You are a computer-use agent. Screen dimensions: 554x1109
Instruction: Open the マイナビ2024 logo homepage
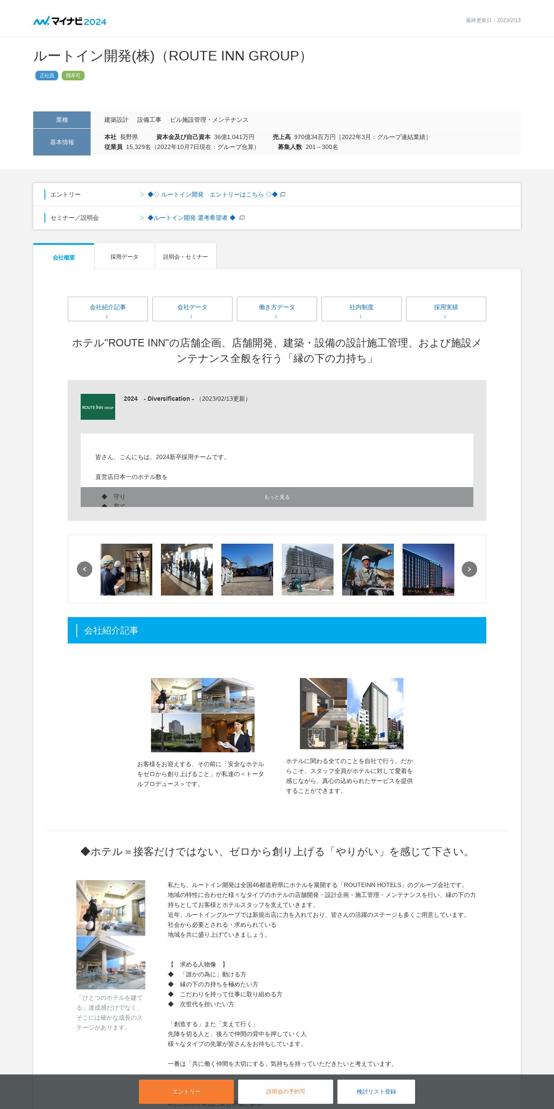click(70, 21)
